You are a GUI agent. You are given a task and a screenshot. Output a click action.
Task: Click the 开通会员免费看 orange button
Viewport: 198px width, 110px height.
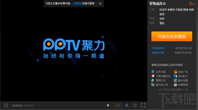click(172, 36)
